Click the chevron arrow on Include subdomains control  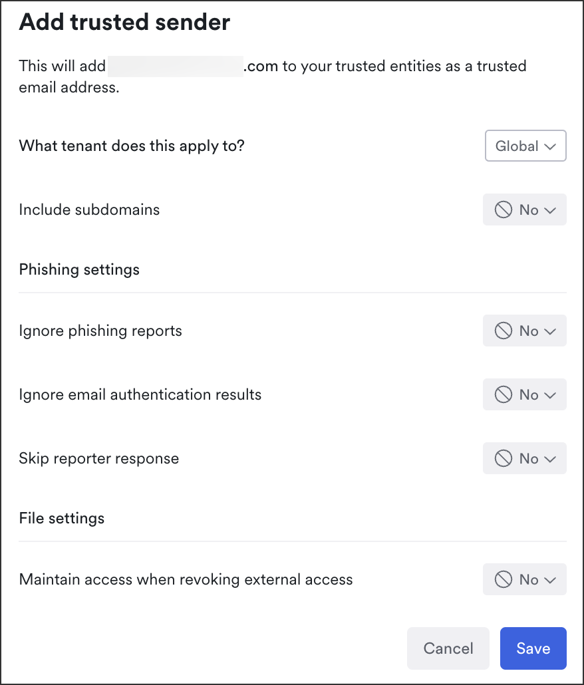pyautogui.click(x=550, y=211)
